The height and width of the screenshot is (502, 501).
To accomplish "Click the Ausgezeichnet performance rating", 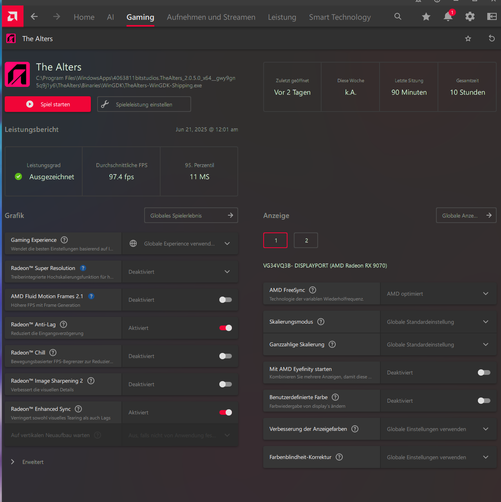I will pos(52,177).
